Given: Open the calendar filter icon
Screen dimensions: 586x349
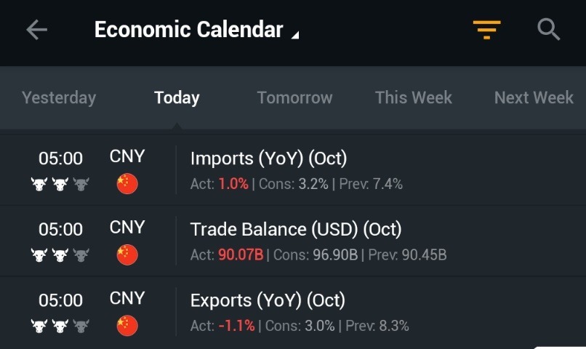Looking at the screenshot, I should tap(486, 30).
